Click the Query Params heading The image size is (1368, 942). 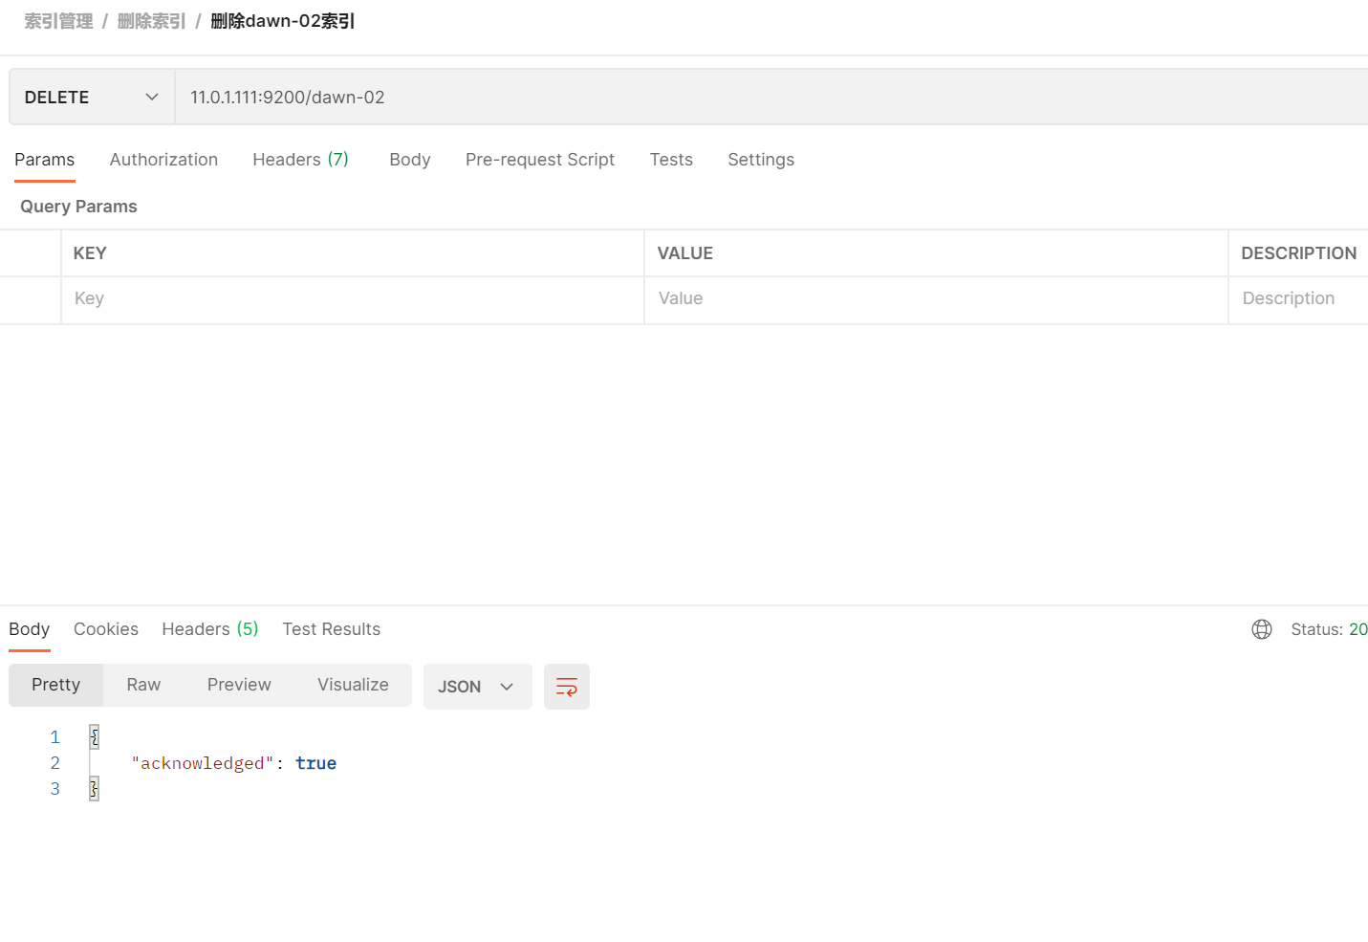tap(78, 207)
